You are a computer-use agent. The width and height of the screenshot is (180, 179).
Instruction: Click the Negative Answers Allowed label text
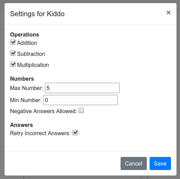tap(44, 111)
